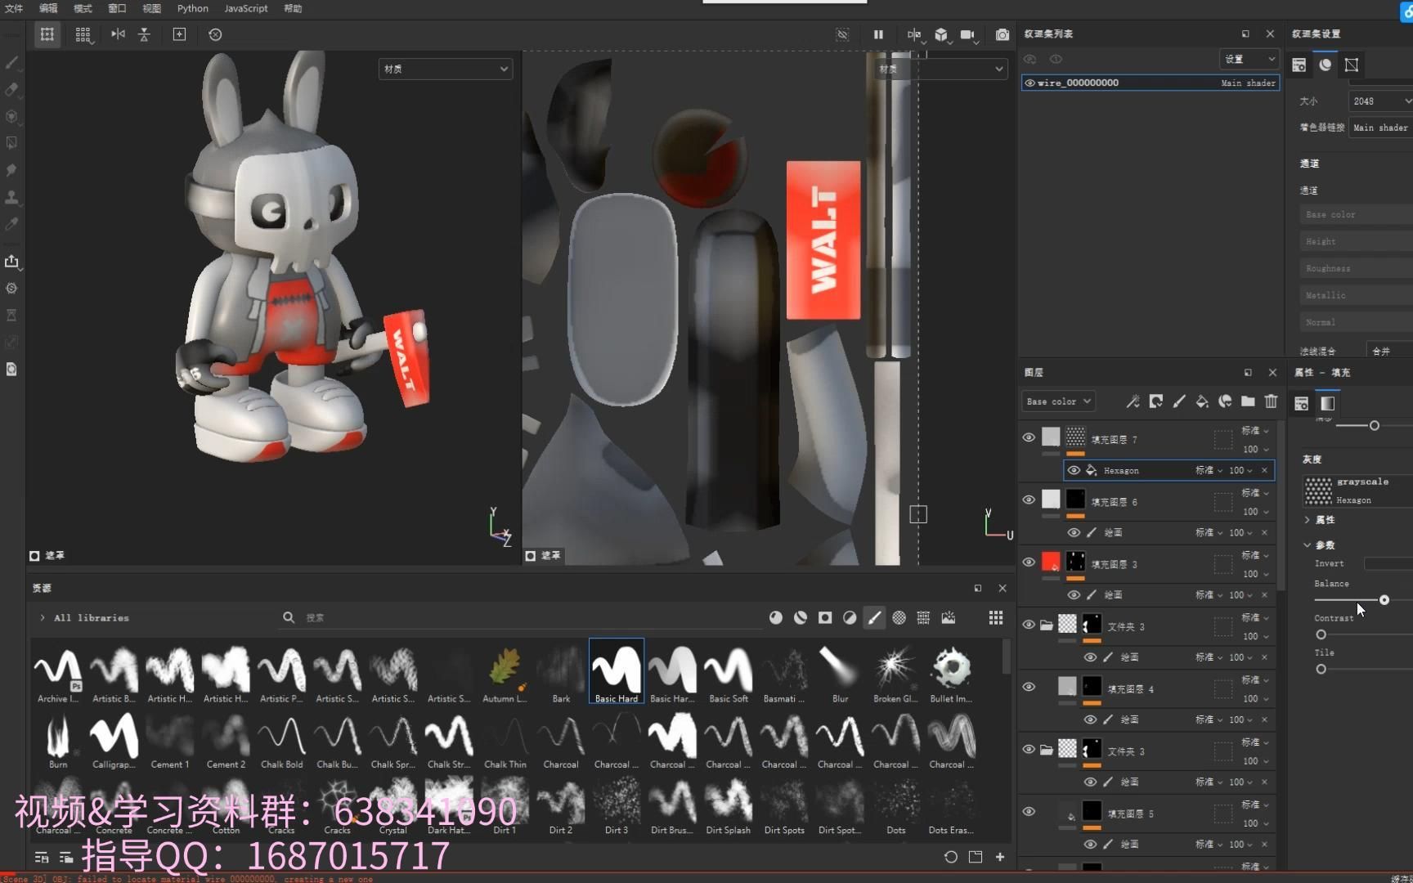Expand the All libraries tree in资源 panel
1413x883 pixels.
42,617
